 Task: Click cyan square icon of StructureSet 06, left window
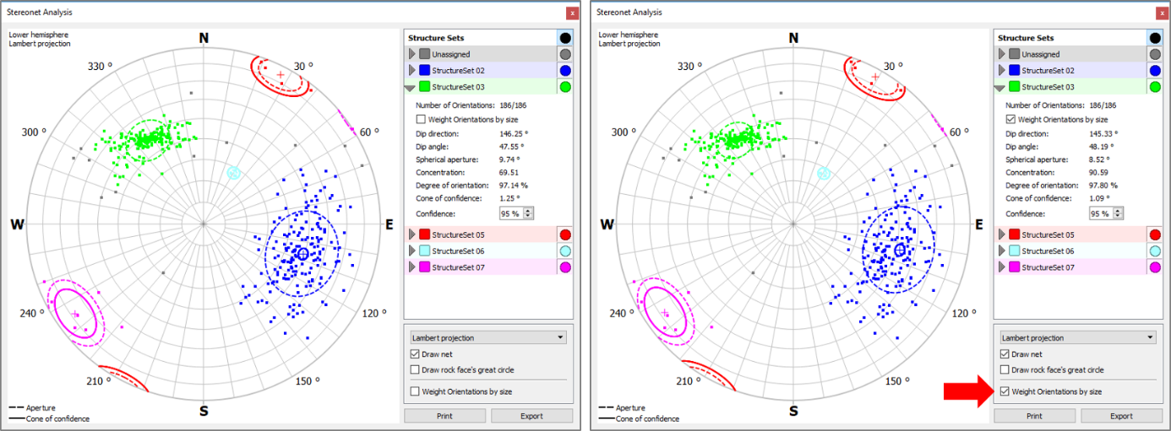click(424, 251)
